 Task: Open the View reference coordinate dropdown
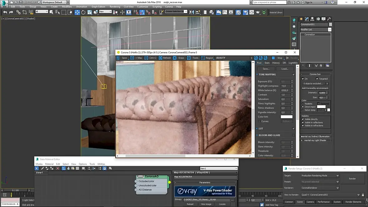coord(105,12)
